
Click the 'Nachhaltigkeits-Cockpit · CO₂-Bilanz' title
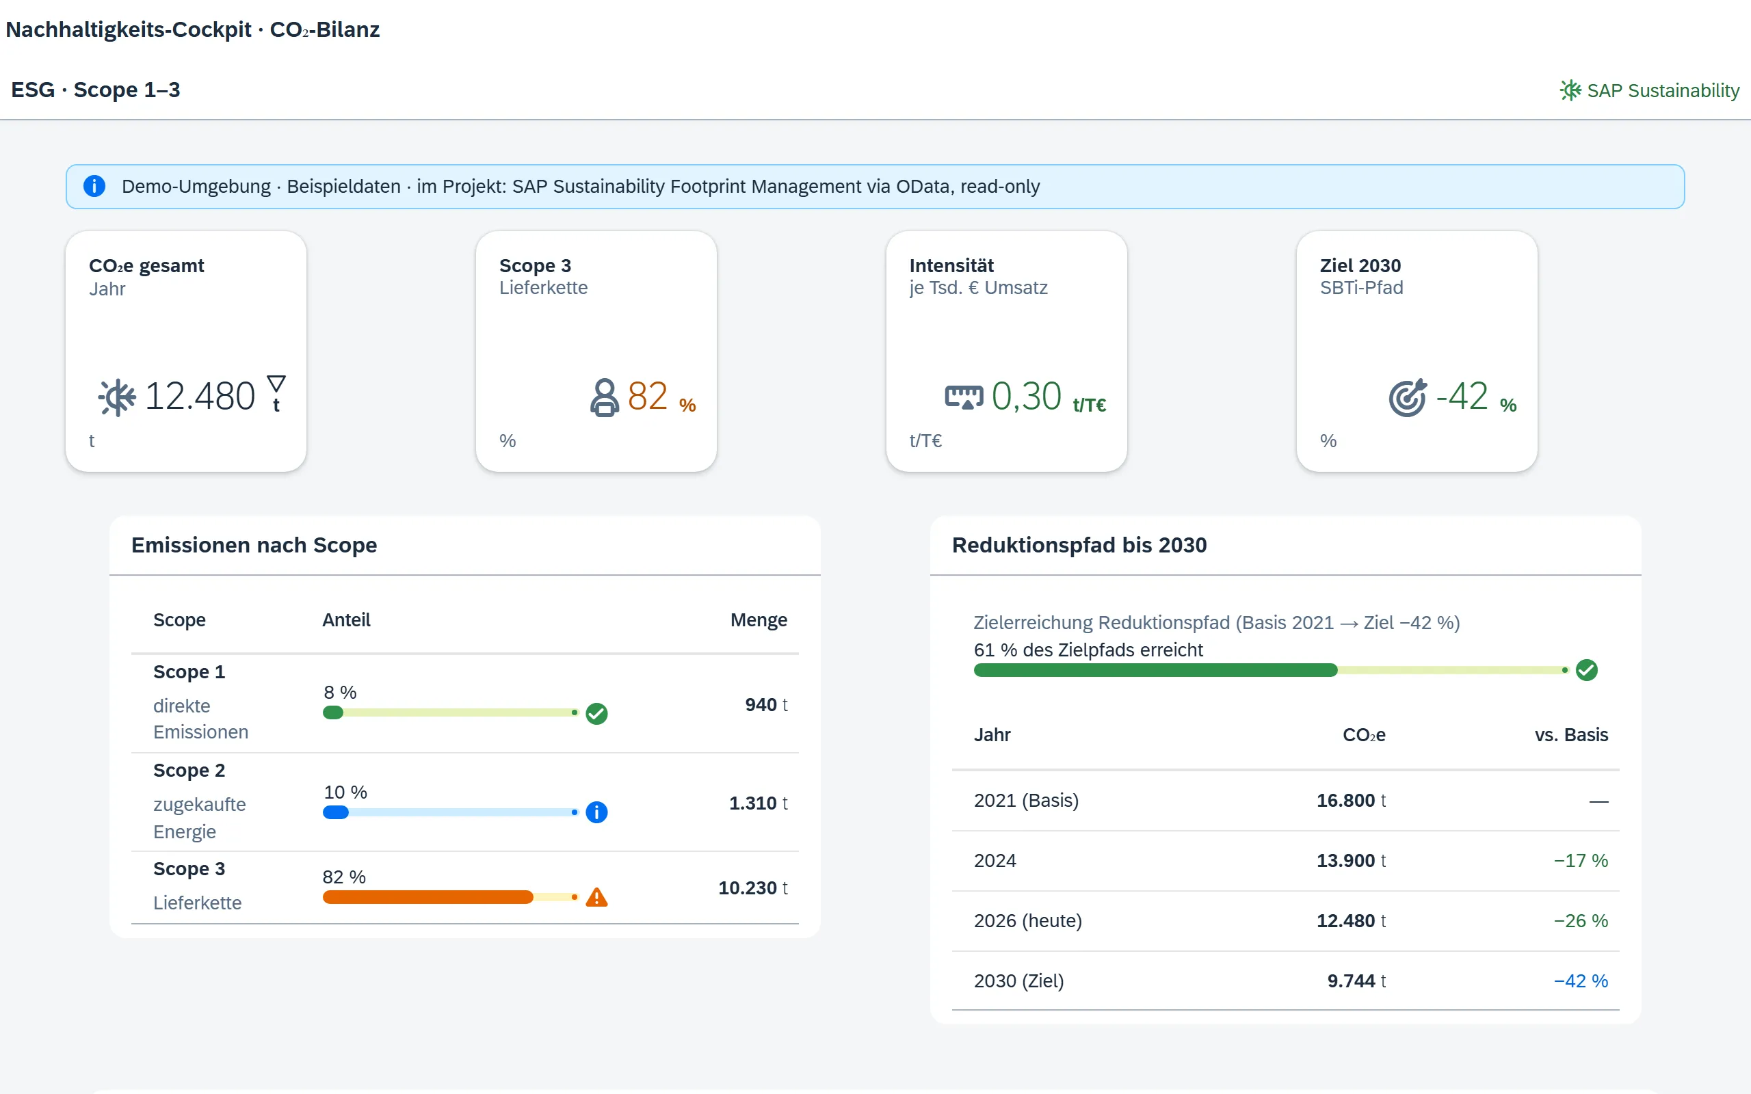click(x=192, y=29)
